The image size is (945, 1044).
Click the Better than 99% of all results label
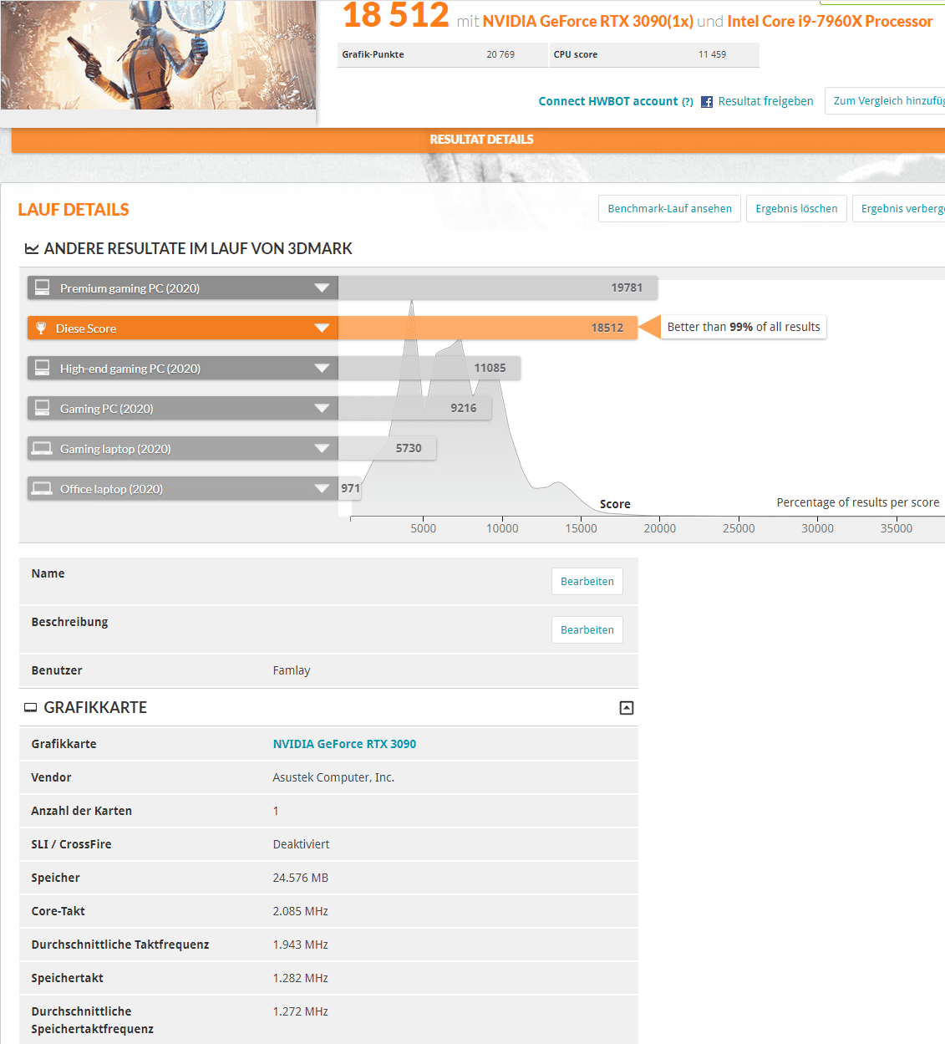tap(744, 327)
